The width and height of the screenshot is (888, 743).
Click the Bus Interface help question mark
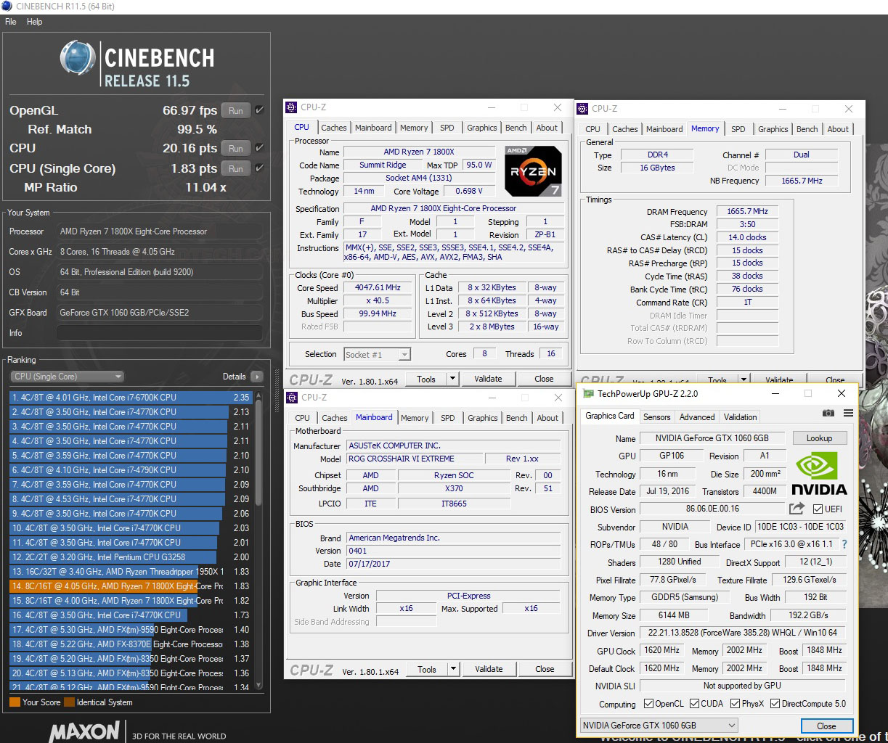pyautogui.click(x=845, y=544)
